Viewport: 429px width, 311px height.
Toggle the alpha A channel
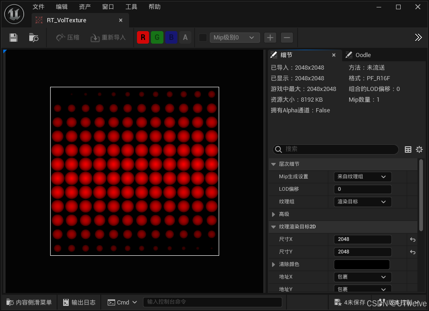(185, 38)
